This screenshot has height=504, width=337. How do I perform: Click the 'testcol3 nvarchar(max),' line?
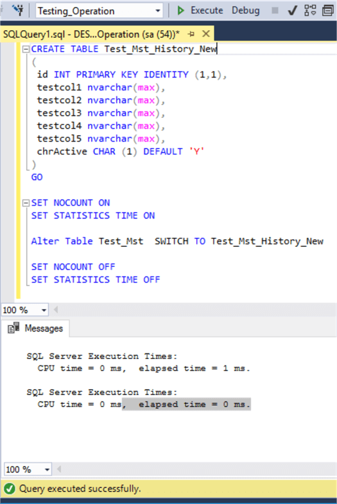[x=101, y=113]
